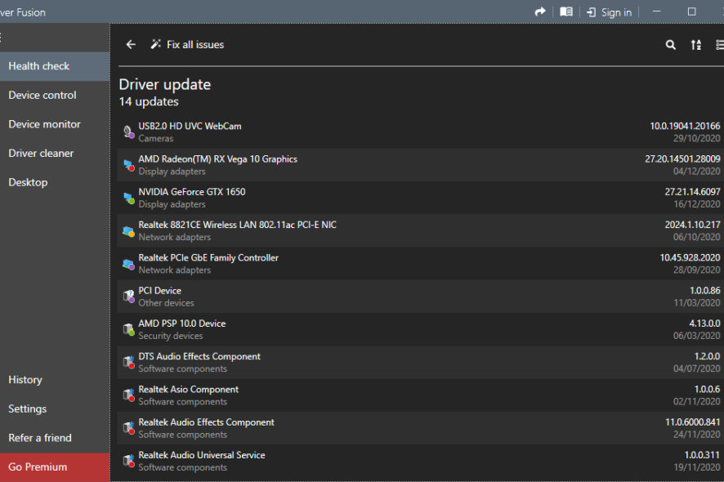Select AMD PSP 10.0 Device name

pos(182,324)
